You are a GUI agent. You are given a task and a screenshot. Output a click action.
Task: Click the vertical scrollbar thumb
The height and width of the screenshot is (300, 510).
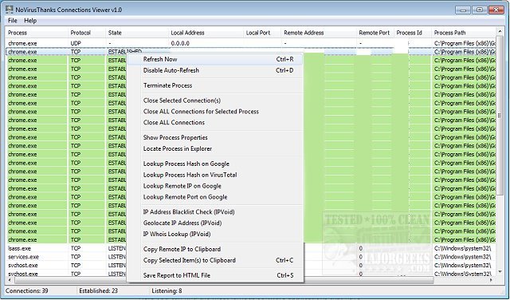pyautogui.click(x=500, y=116)
